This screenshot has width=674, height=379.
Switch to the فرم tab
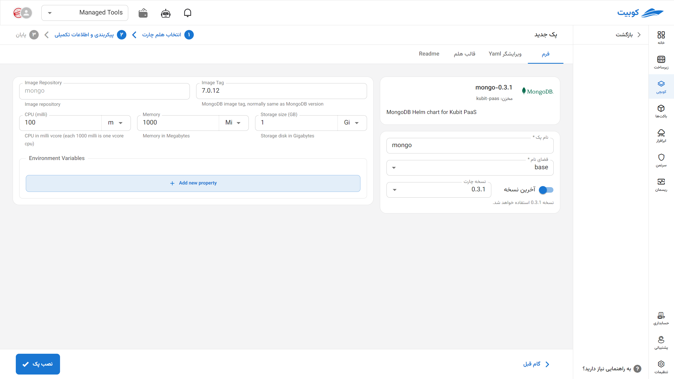click(546, 54)
